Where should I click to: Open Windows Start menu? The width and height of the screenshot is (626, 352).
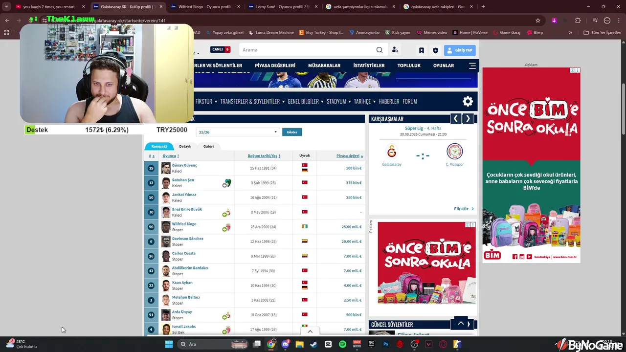pos(169,344)
